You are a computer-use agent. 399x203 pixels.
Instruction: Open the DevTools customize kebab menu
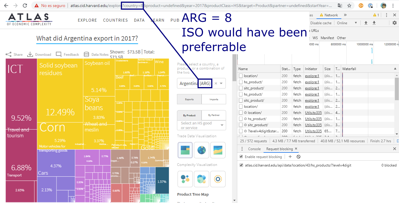[386, 15]
